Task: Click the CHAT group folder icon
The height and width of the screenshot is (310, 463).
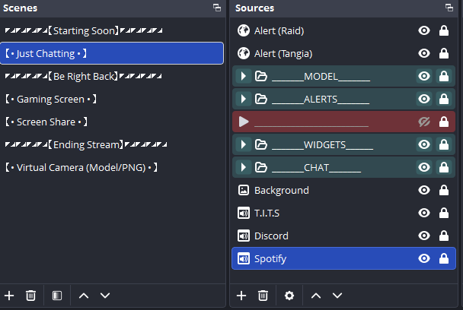Action: click(x=261, y=167)
